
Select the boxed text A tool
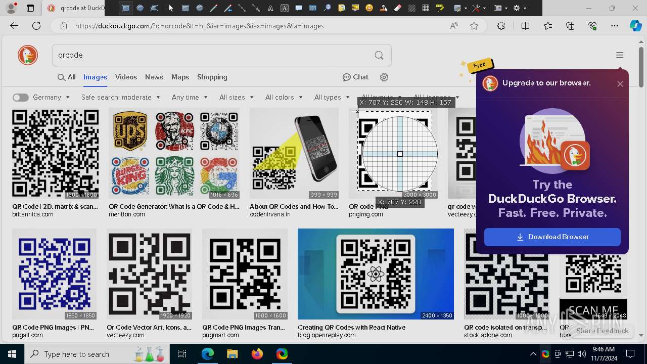click(285, 8)
